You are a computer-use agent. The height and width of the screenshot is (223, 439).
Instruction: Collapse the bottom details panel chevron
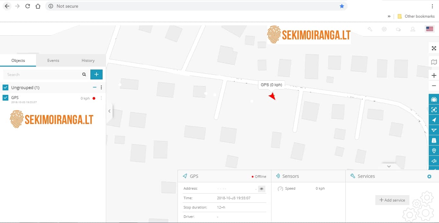(389, 166)
